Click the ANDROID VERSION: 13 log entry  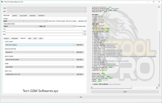point(101,41)
